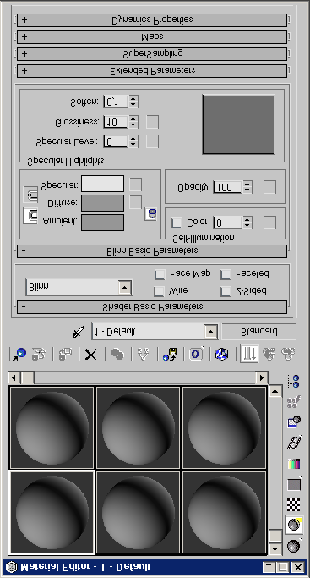Expand the Maps rollout

tap(152, 37)
